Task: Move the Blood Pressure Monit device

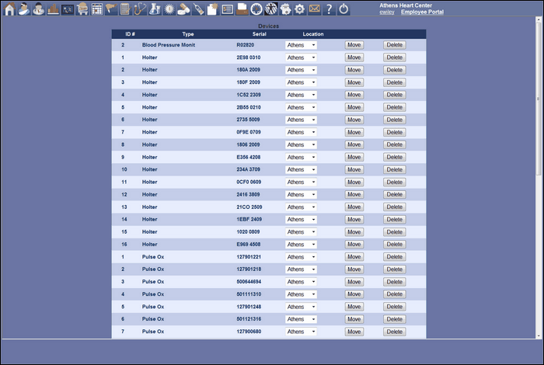Action: (354, 45)
